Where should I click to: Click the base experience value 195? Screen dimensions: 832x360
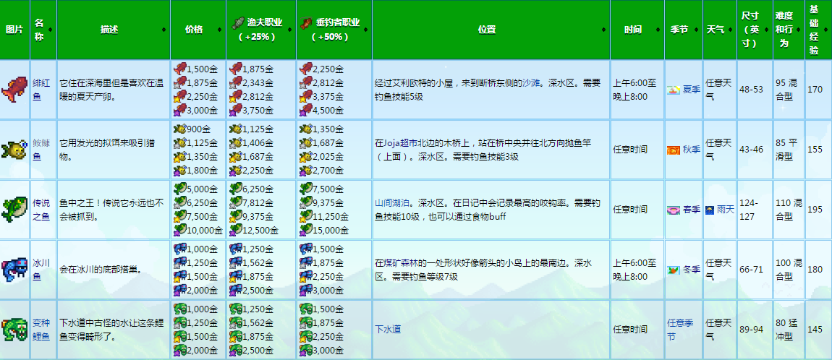click(x=815, y=210)
